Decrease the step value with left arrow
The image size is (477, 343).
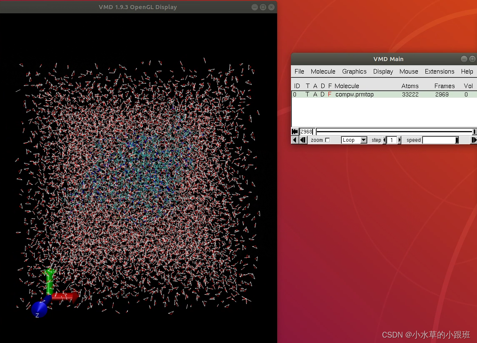coord(385,140)
